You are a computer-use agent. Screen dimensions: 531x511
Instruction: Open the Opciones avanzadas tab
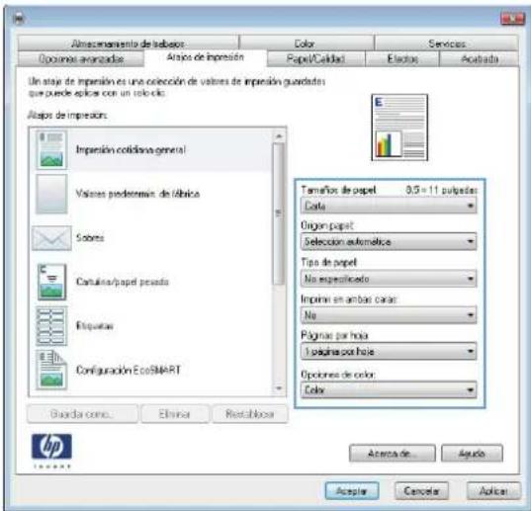click(81, 59)
